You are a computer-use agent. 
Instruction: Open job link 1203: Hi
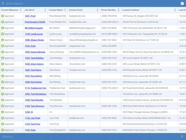tap(29, 112)
